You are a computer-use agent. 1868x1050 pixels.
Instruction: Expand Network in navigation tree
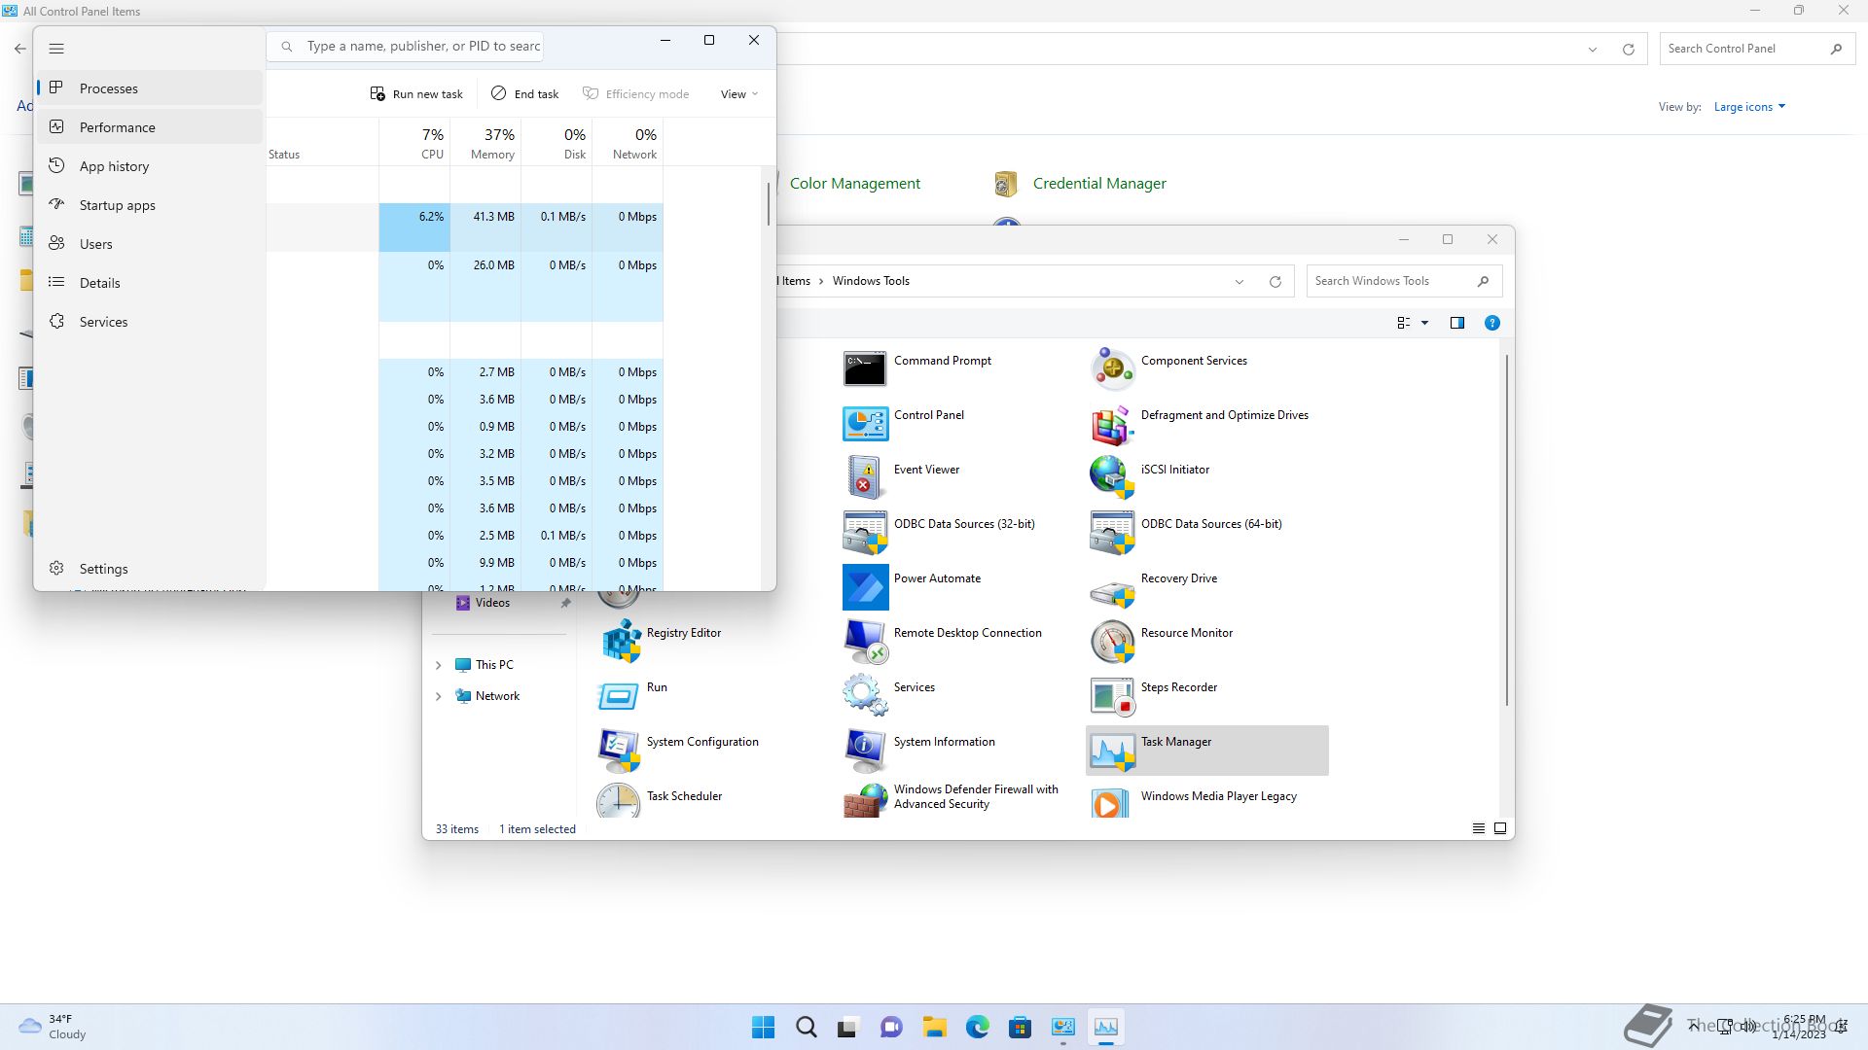click(x=438, y=696)
